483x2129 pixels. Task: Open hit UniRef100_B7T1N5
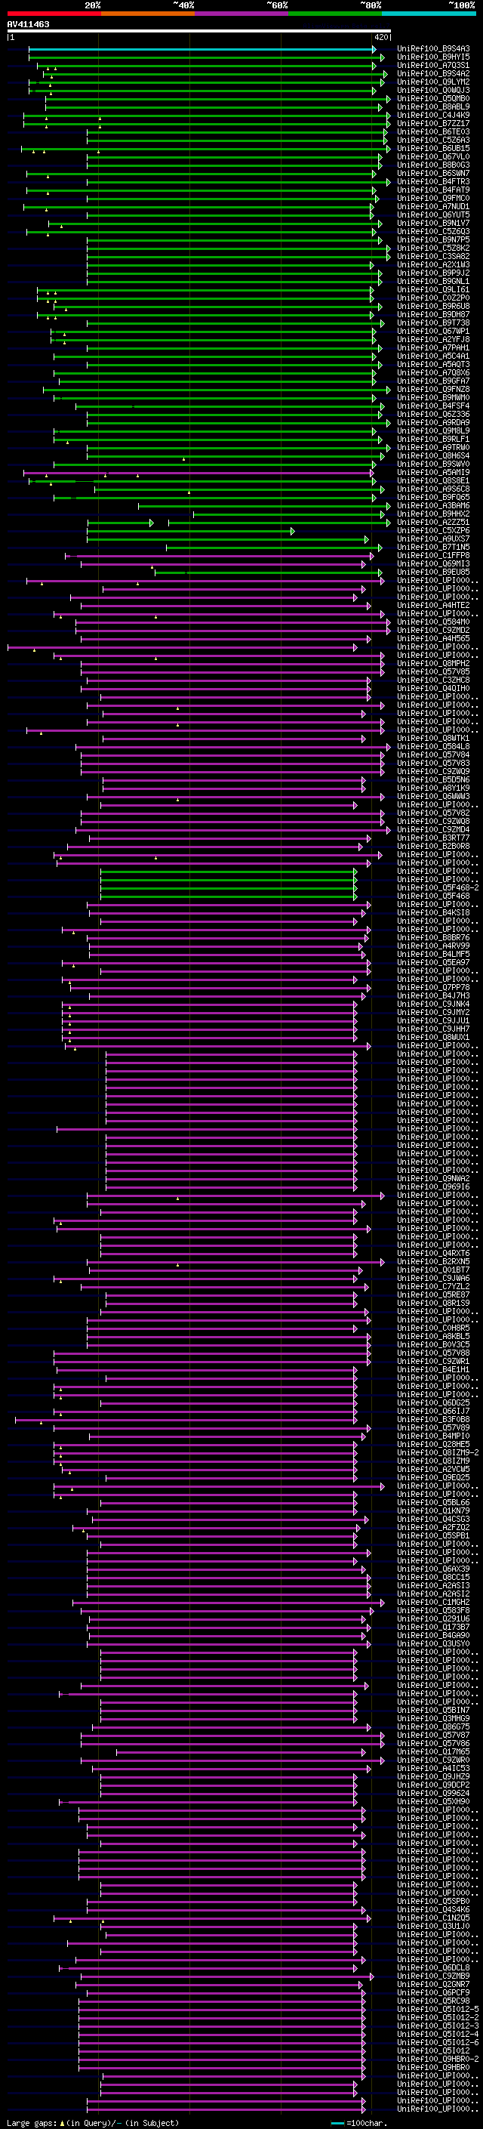(x=433, y=547)
